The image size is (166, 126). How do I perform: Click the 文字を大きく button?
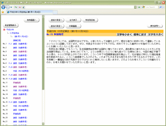(155, 34)
